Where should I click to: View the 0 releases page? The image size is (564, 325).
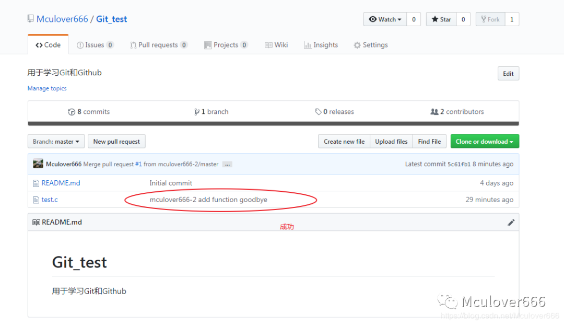tap(334, 112)
